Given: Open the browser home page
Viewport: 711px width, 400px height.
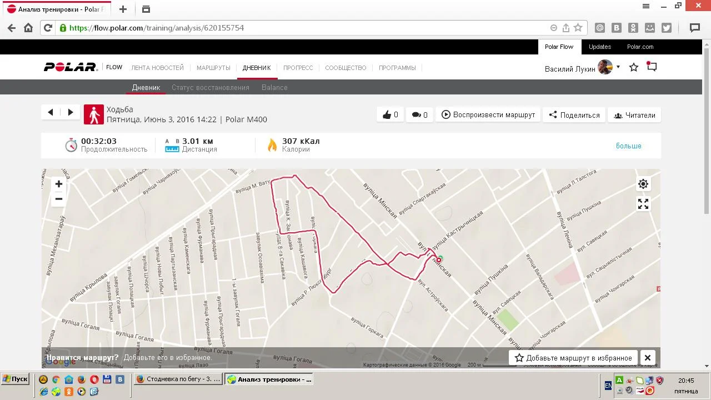Looking at the screenshot, I should click(x=28, y=28).
